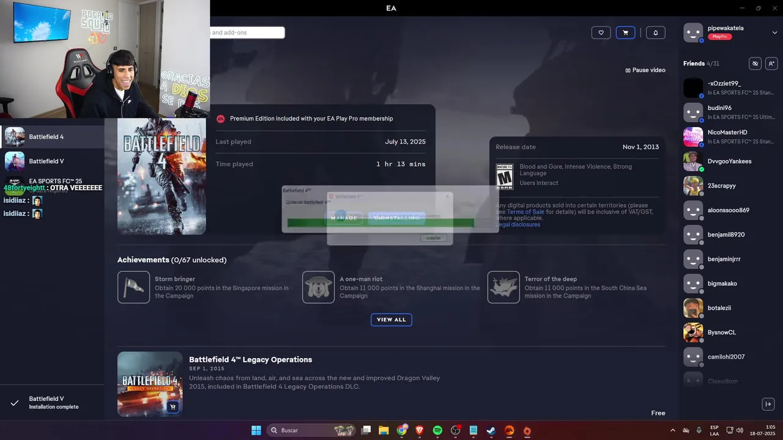Open the wishlist heart icon
The image size is (783, 440).
click(601, 32)
